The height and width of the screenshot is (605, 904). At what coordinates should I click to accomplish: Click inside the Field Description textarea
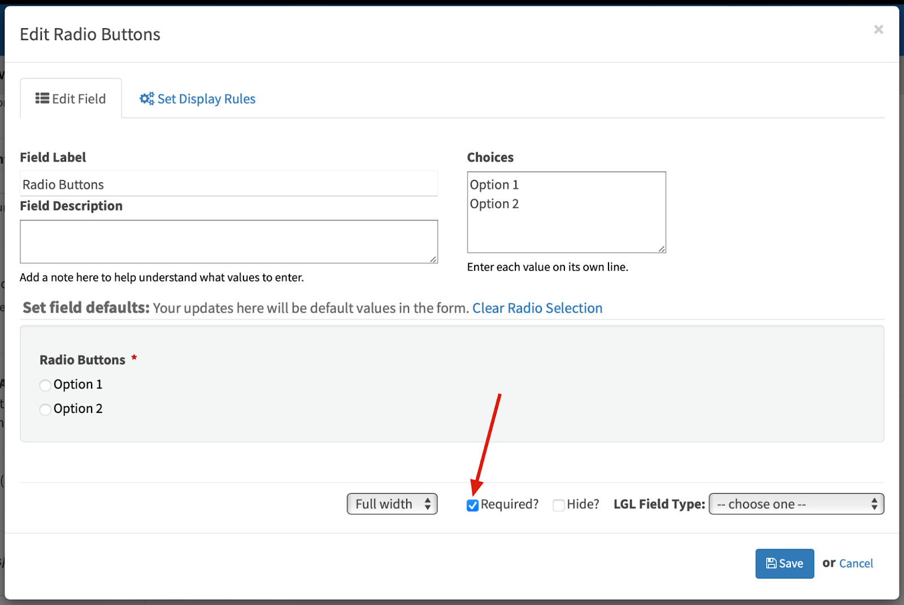point(229,242)
